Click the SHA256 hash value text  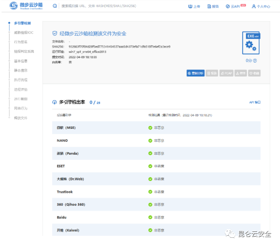(x=120, y=46)
